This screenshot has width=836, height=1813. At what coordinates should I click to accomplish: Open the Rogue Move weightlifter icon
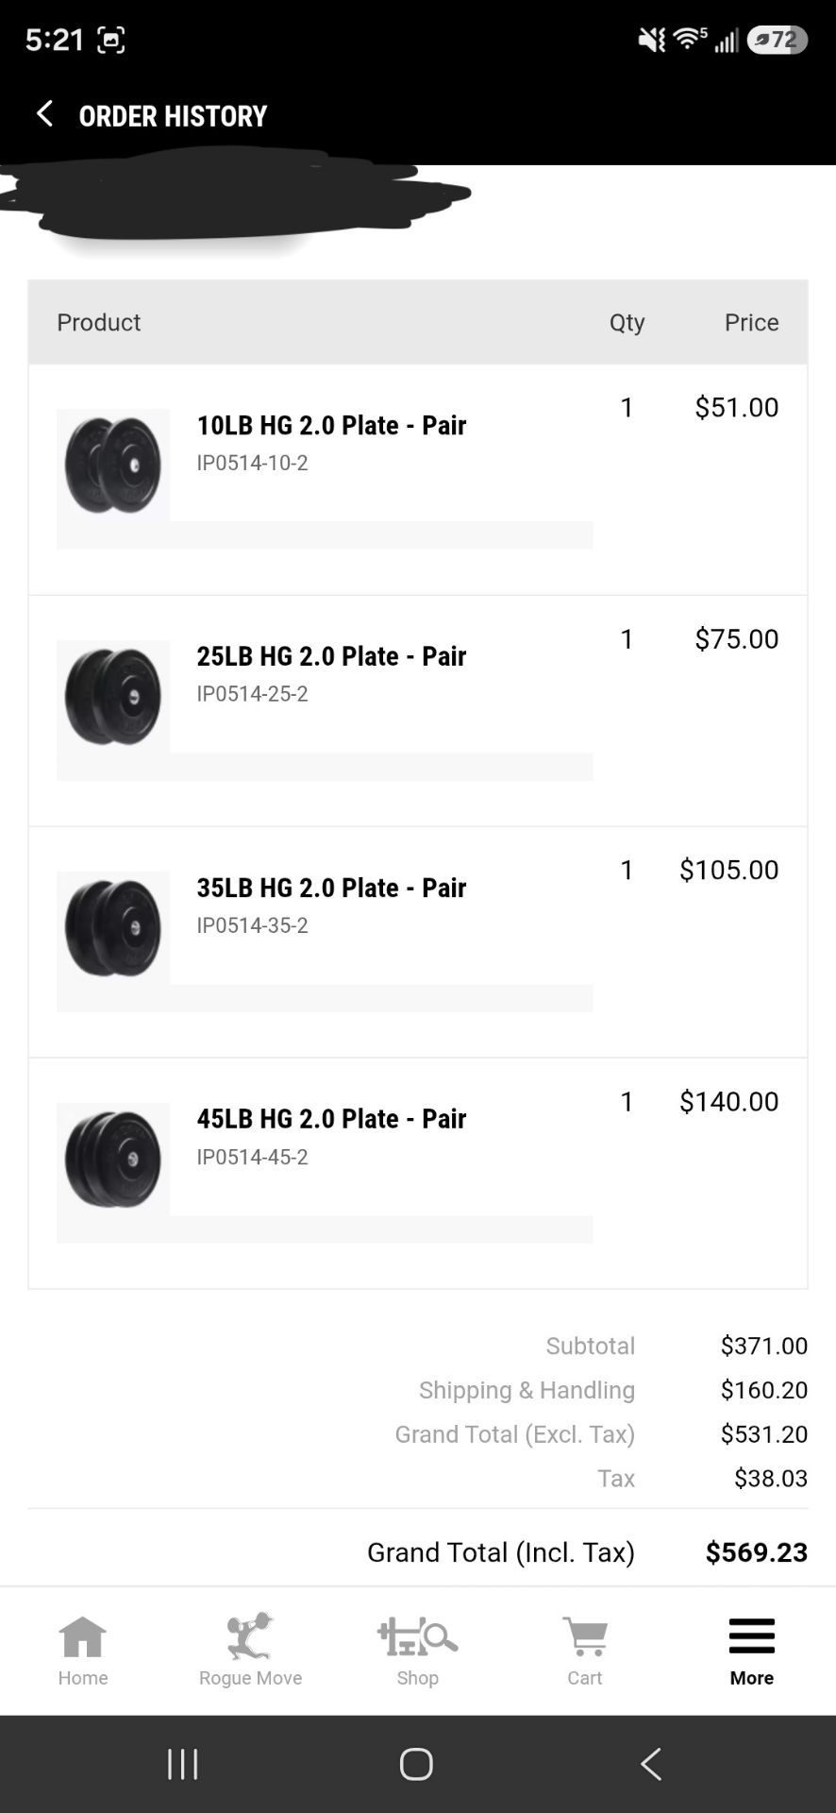point(250,1636)
